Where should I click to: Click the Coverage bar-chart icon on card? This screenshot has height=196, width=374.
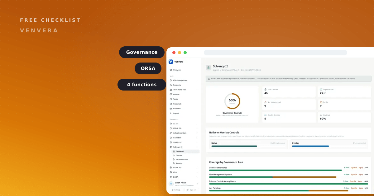[321, 115]
